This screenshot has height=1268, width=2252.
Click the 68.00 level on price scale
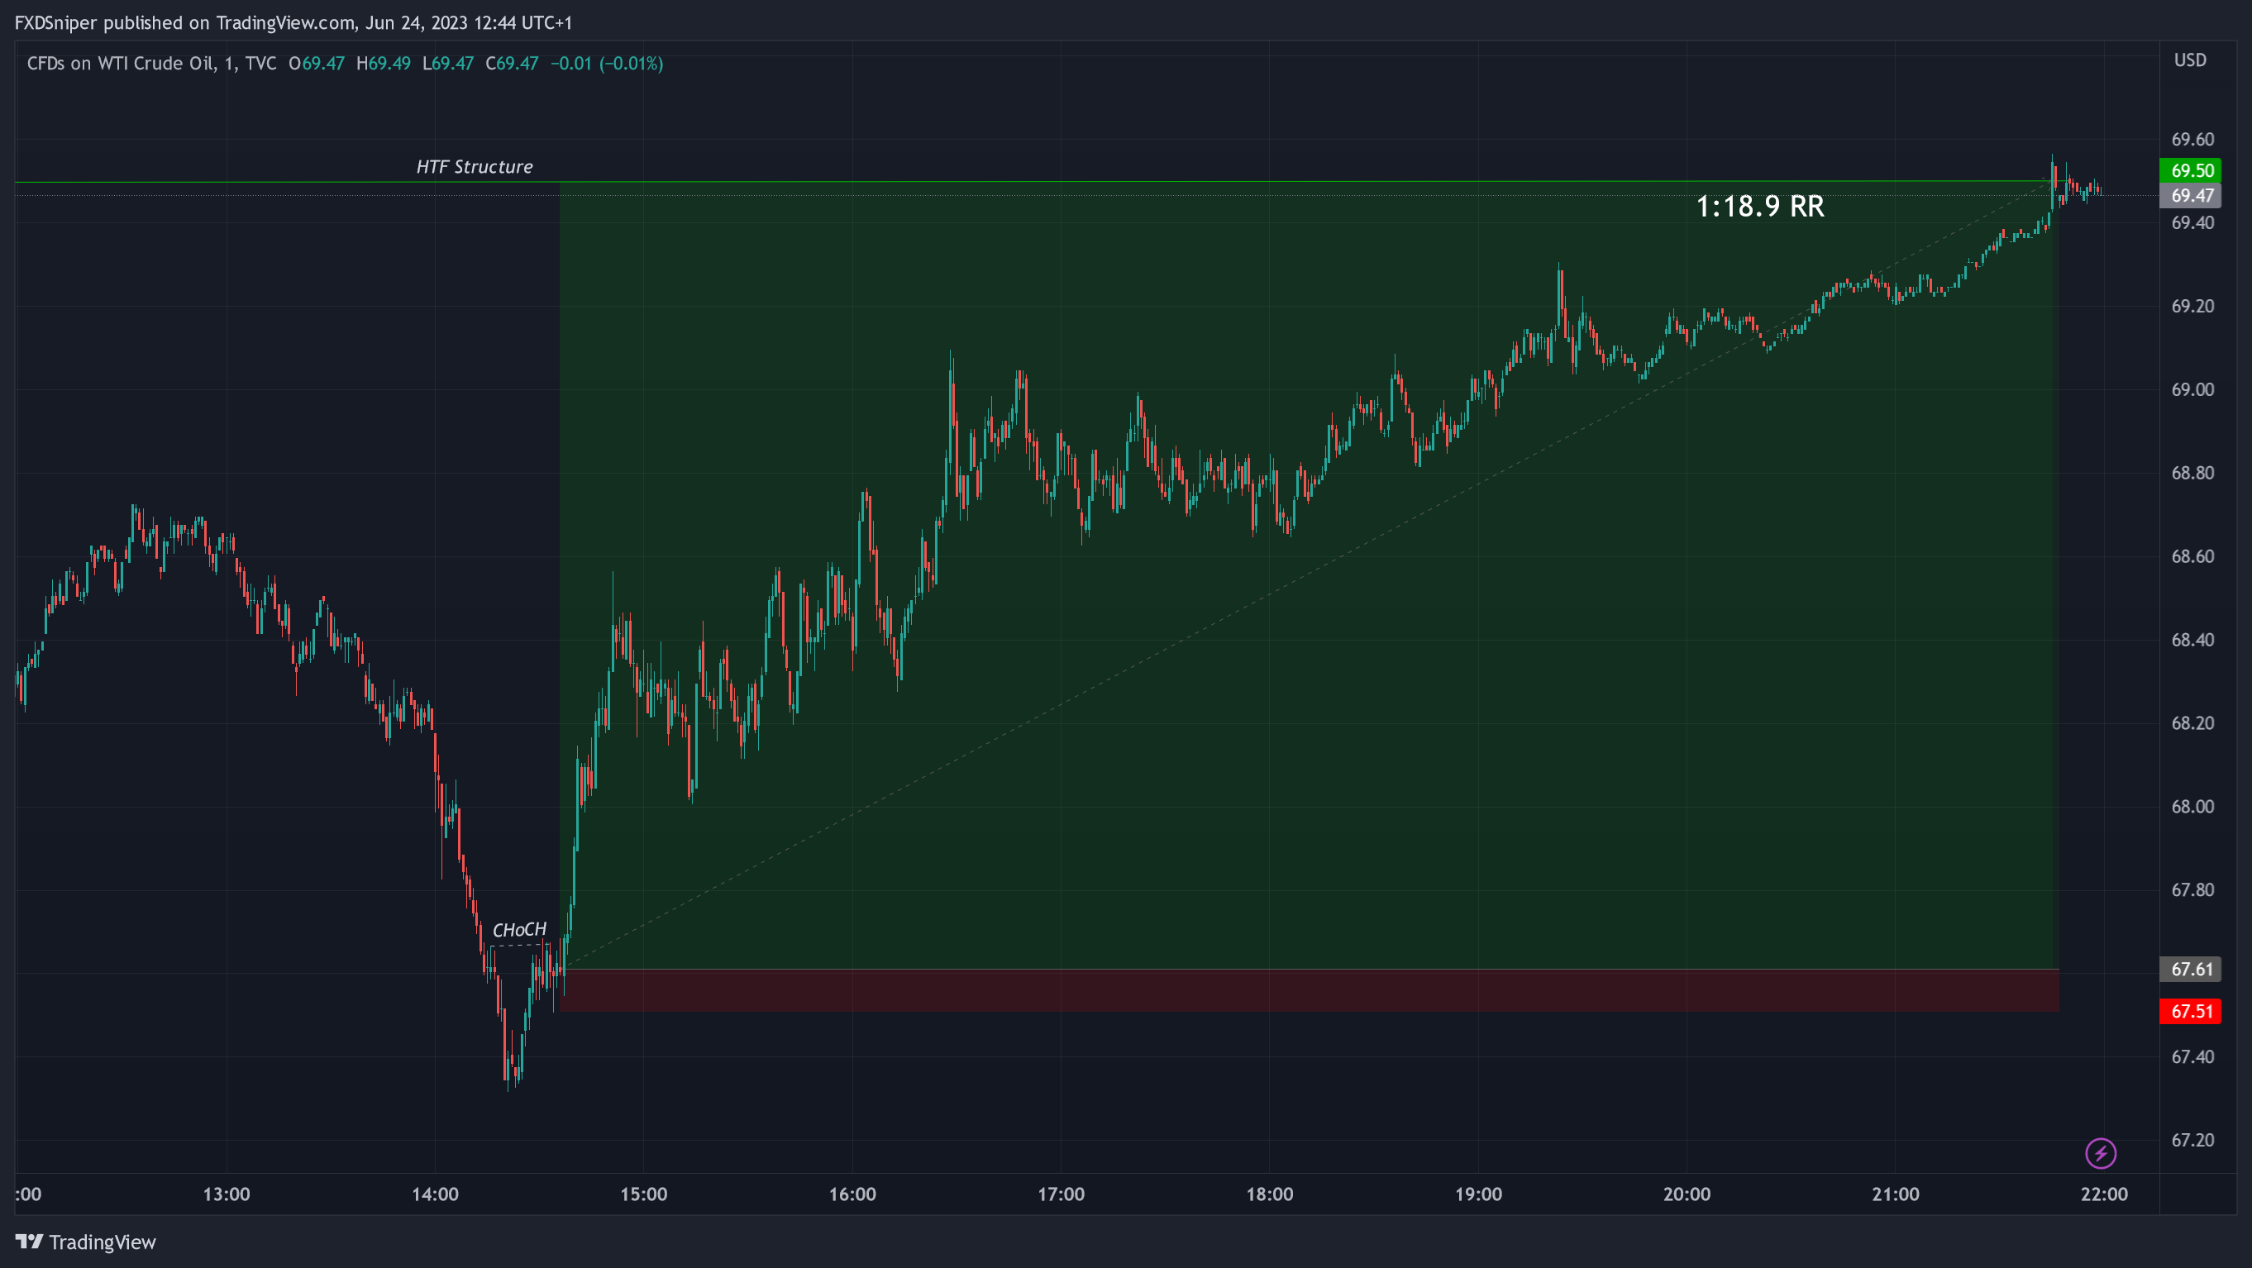click(2192, 807)
